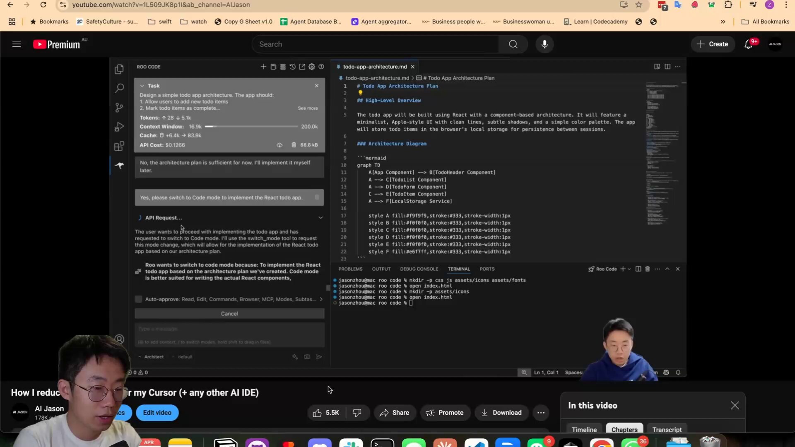
Task: Open the Search icon in activity bar
Action: pyautogui.click(x=119, y=88)
